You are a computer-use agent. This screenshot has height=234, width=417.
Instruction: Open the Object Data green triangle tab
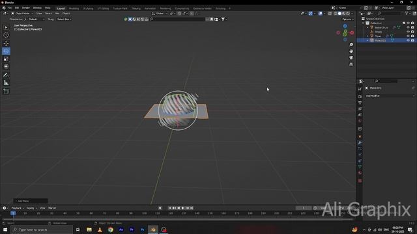[x=360, y=167]
